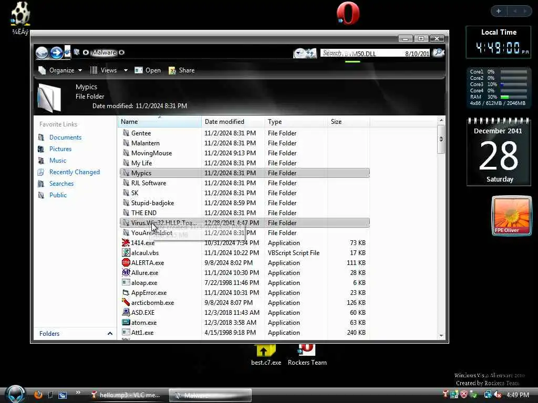Expand the Folders pane chevron

click(x=110, y=333)
